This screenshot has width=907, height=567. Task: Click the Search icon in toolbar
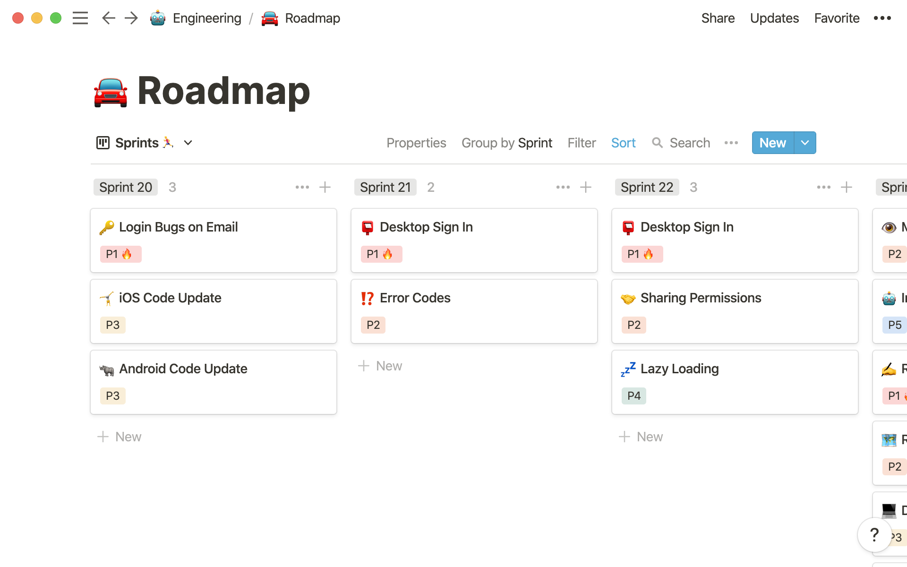(657, 142)
